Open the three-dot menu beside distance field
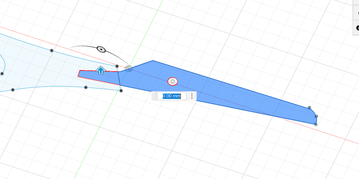The height and width of the screenshot is (179, 359). point(192,96)
